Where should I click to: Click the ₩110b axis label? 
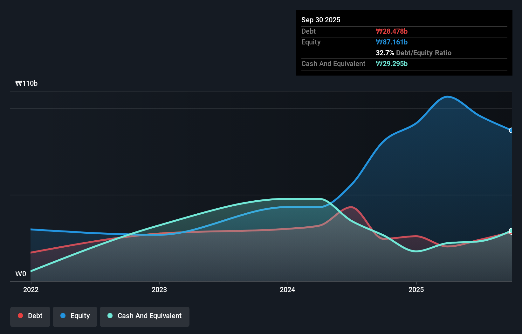[27, 83]
